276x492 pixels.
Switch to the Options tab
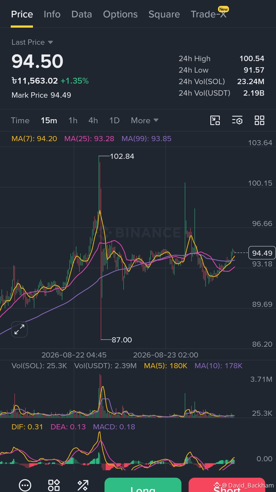coord(120,14)
